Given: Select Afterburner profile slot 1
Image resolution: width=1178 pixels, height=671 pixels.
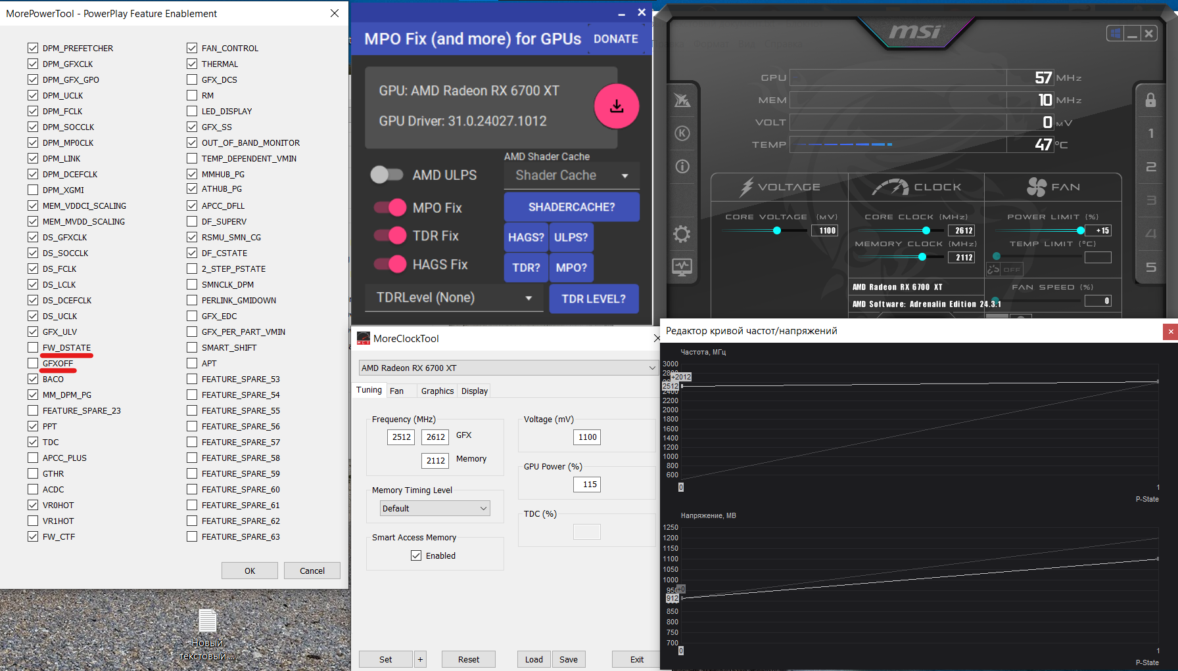Looking at the screenshot, I should click(1150, 133).
